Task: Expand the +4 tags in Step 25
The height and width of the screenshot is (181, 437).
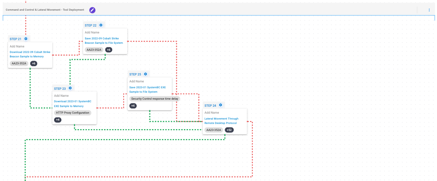Action: [x=133, y=106]
